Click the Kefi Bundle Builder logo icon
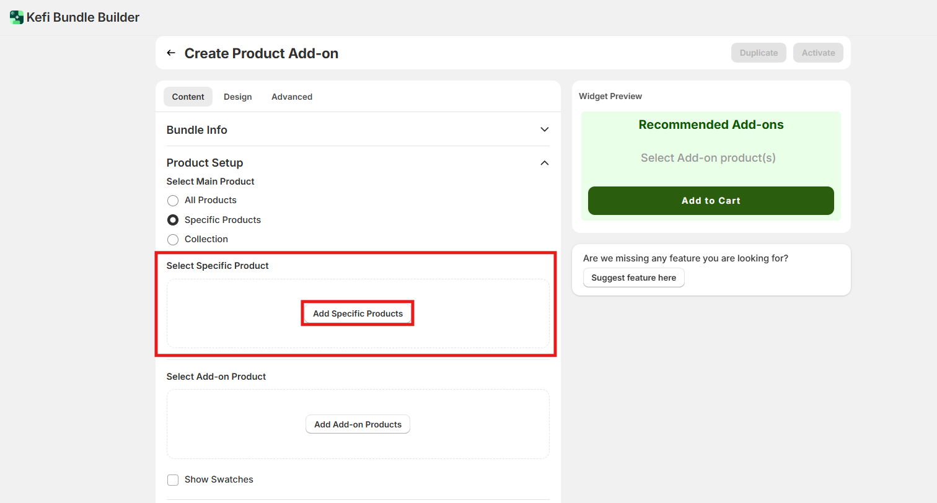The width and height of the screenshot is (937, 503). tap(17, 17)
